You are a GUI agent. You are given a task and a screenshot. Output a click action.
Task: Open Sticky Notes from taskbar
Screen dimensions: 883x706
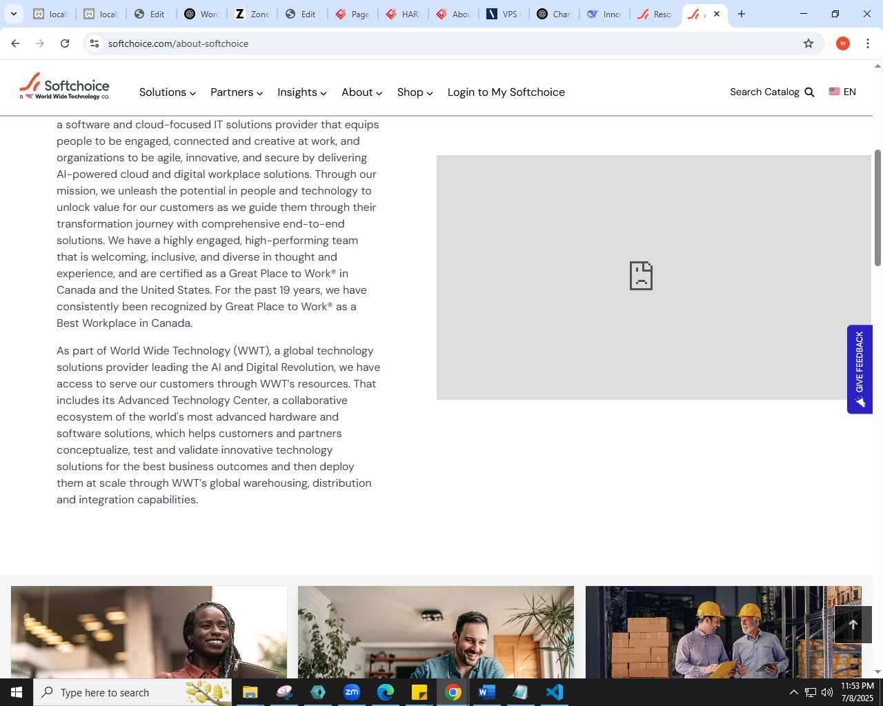click(x=419, y=692)
